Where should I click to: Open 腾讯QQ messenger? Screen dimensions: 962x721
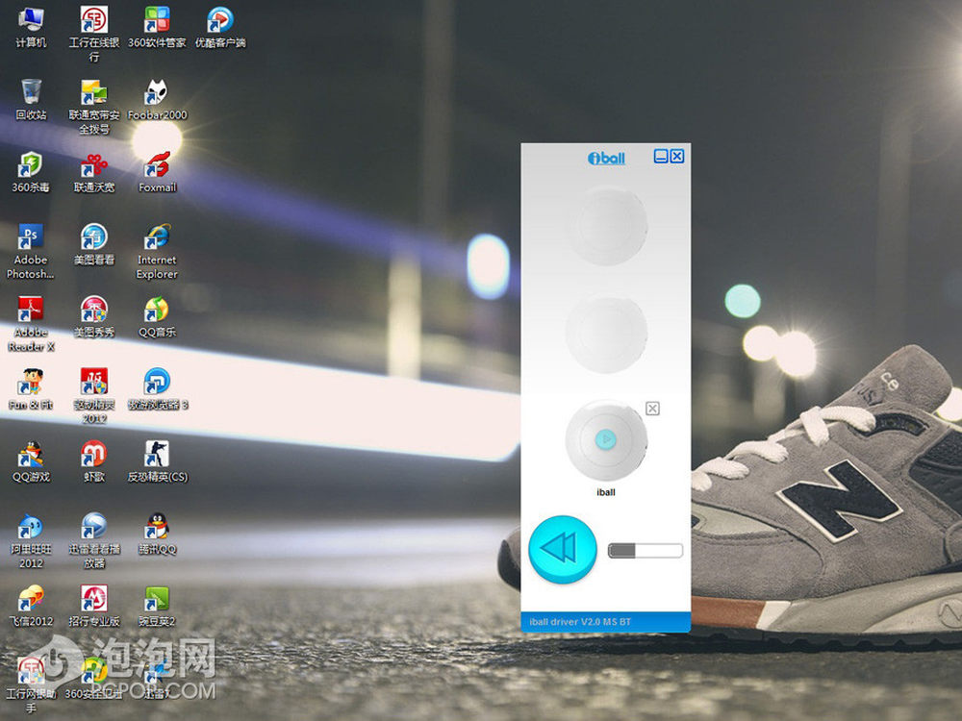[x=157, y=534]
